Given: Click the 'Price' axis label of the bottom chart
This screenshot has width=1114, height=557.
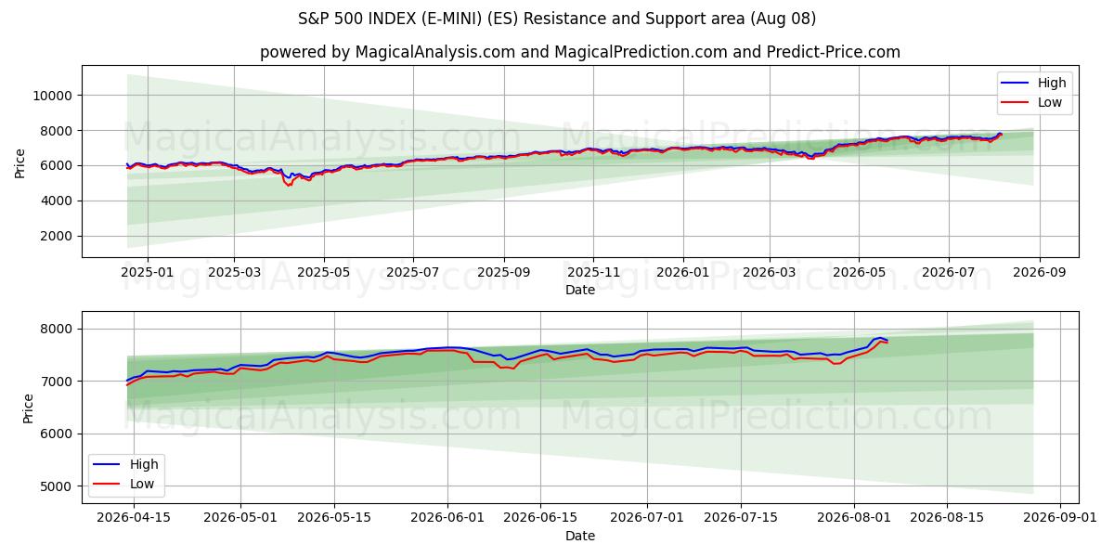Looking at the screenshot, I should tap(28, 408).
